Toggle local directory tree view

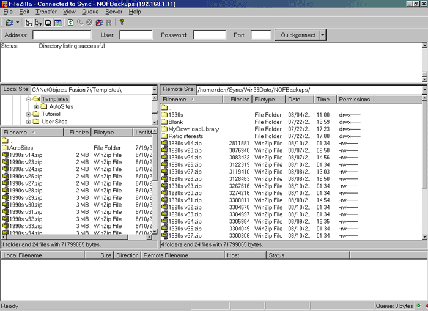(x=28, y=23)
